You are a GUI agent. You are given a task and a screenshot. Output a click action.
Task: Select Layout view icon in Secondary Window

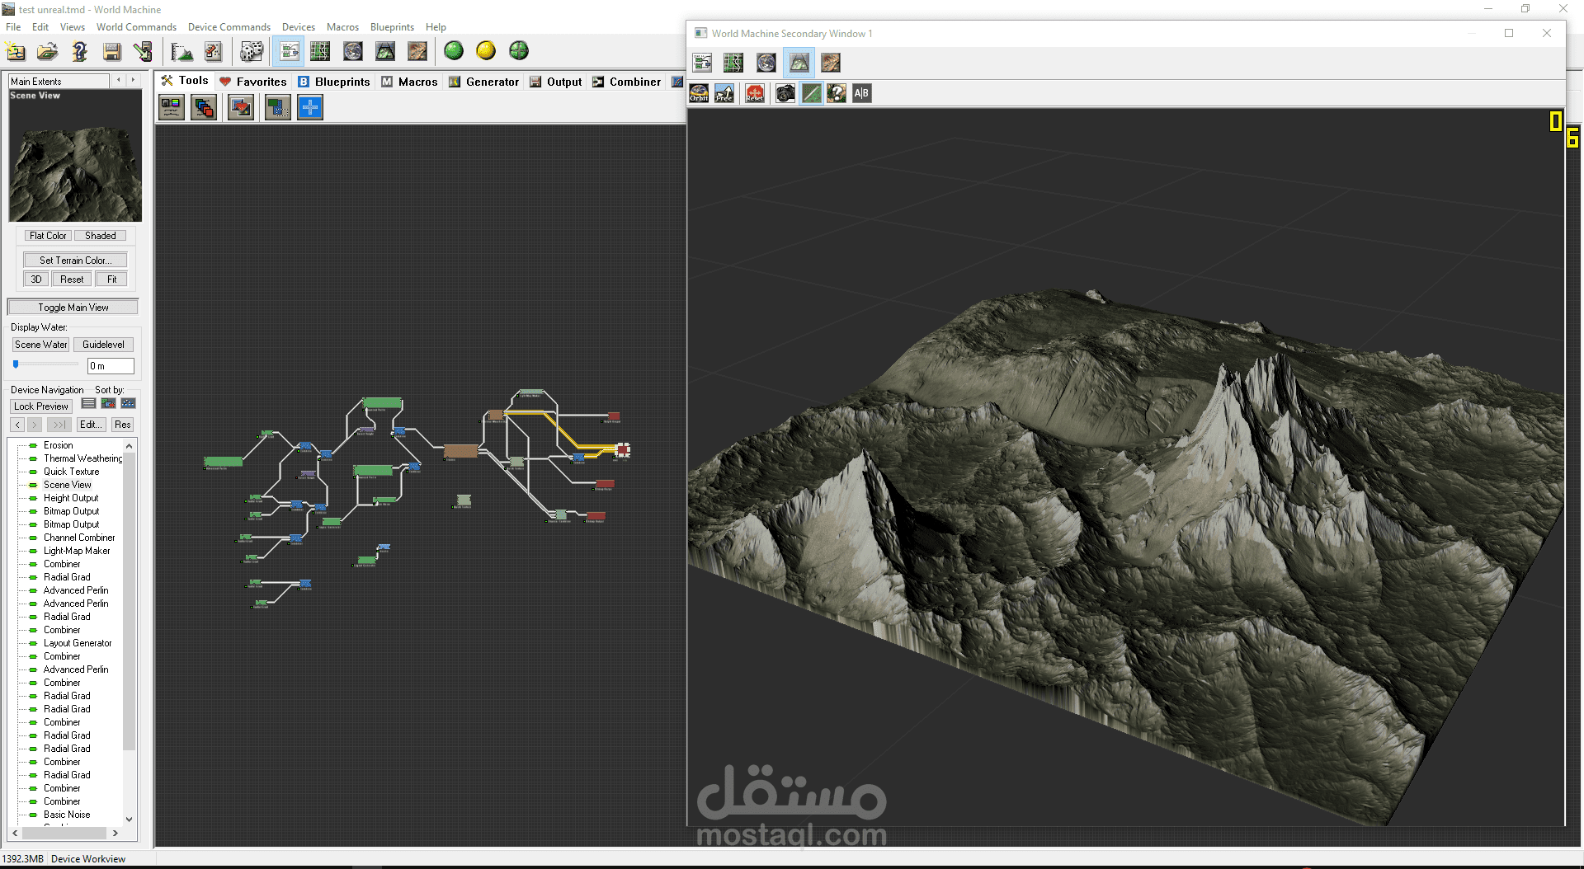[x=733, y=63]
